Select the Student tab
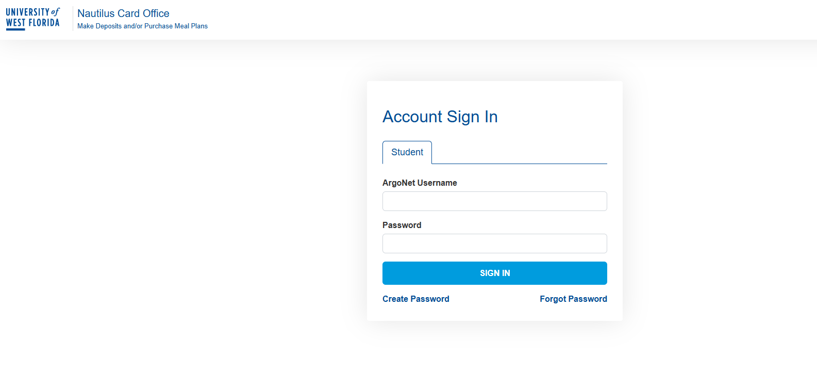Viewport: 817px width, 389px height. coord(407,152)
